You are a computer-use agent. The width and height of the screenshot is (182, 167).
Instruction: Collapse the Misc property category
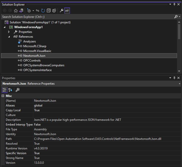(3, 96)
